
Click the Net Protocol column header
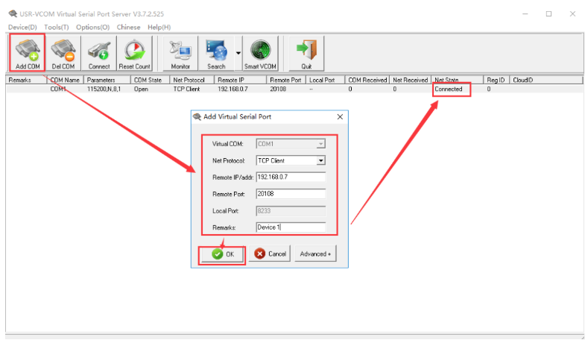click(x=192, y=80)
